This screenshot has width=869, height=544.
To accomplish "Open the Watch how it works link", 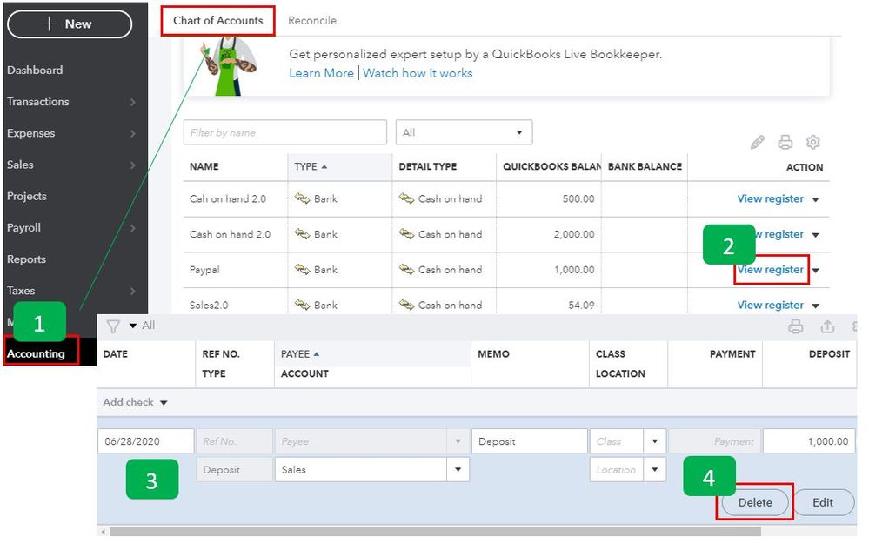I will pos(418,73).
